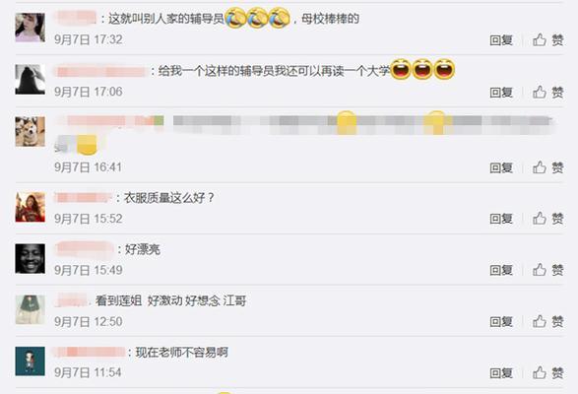Like the 现在老师不容易啊 comment
The image size is (578, 394).
click(x=548, y=373)
